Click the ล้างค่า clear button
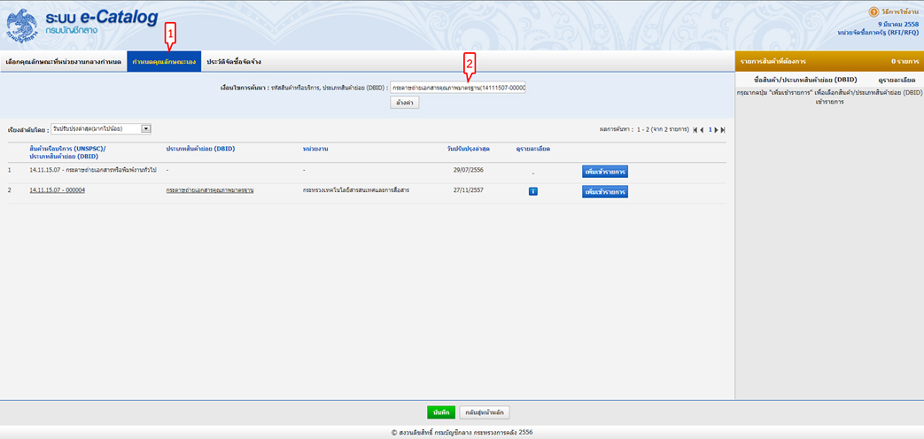Image resolution: width=924 pixels, height=439 pixels. click(x=404, y=103)
